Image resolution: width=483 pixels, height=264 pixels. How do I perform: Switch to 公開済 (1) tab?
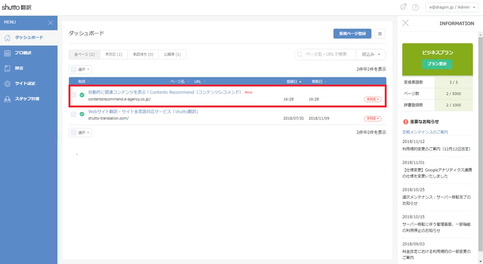(172, 55)
